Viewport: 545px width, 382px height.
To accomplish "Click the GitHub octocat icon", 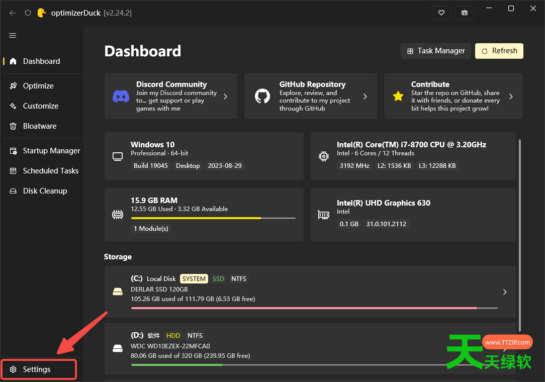I will click(x=262, y=97).
